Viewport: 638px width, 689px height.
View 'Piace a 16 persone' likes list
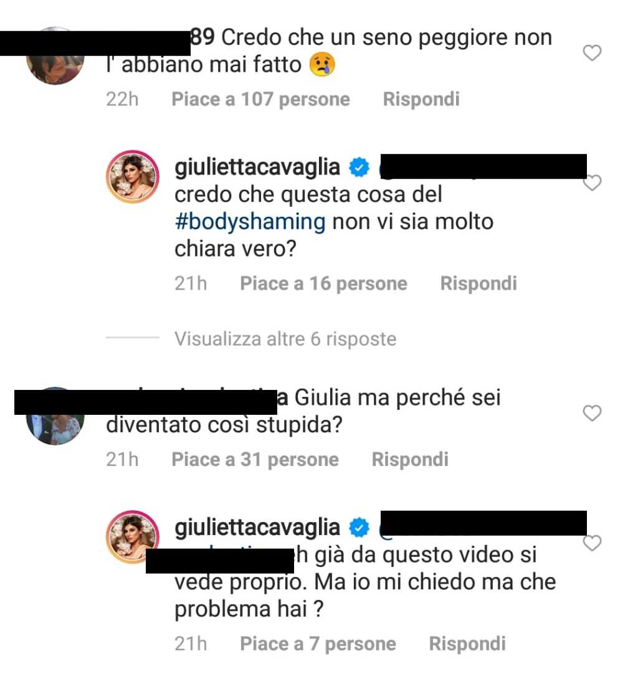coord(323,283)
